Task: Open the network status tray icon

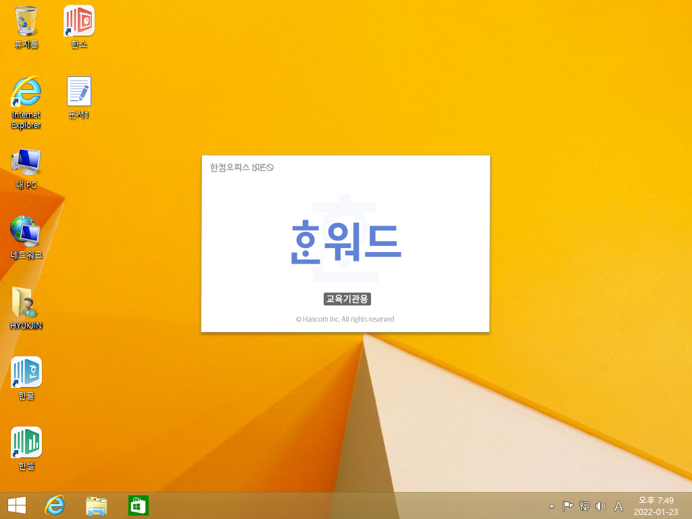Action: click(x=585, y=506)
